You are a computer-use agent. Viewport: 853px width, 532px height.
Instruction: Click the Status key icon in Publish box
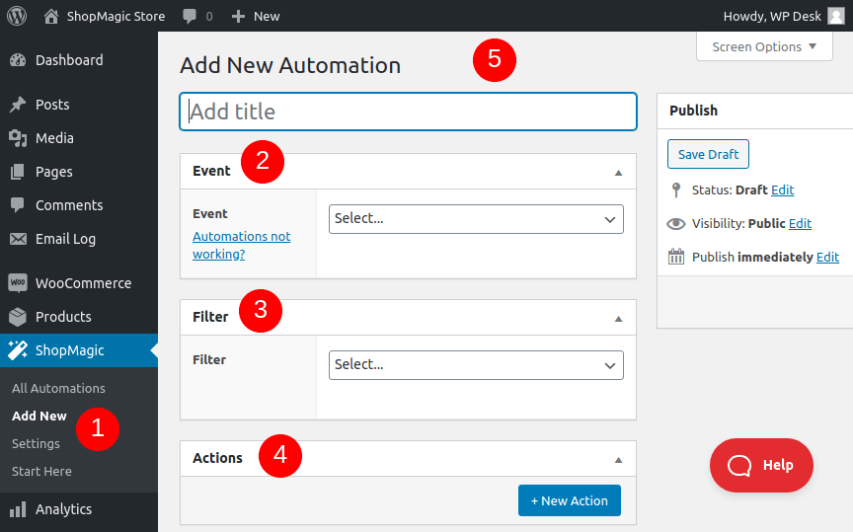point(676,190)
